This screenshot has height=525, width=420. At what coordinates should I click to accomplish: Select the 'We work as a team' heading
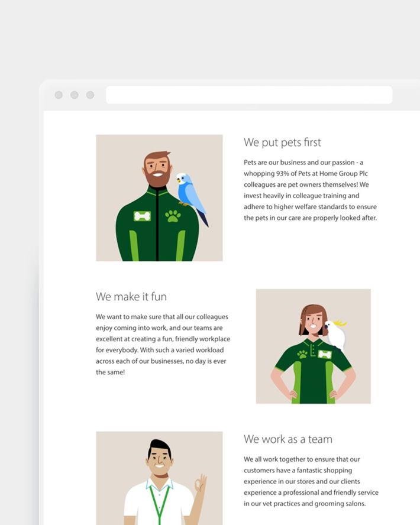click(288, 439)
